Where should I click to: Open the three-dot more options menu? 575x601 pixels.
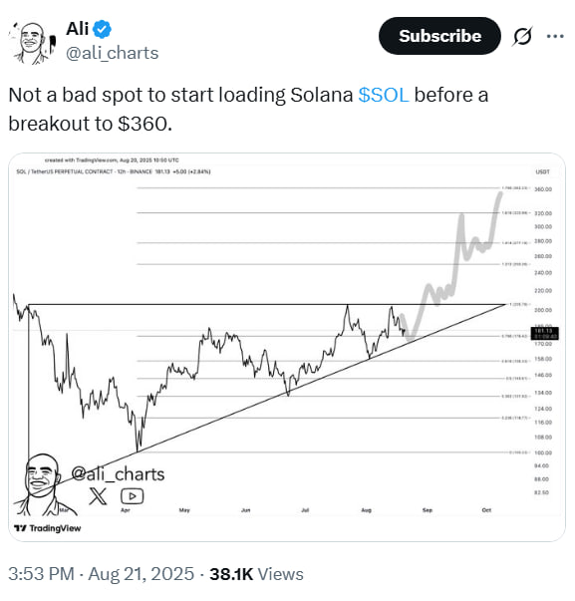pos(555,37)
